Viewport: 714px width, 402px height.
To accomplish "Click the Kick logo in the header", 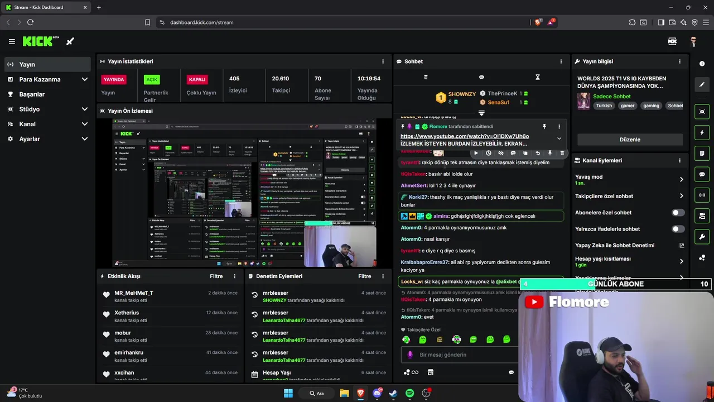I will (x=41, y=41).
